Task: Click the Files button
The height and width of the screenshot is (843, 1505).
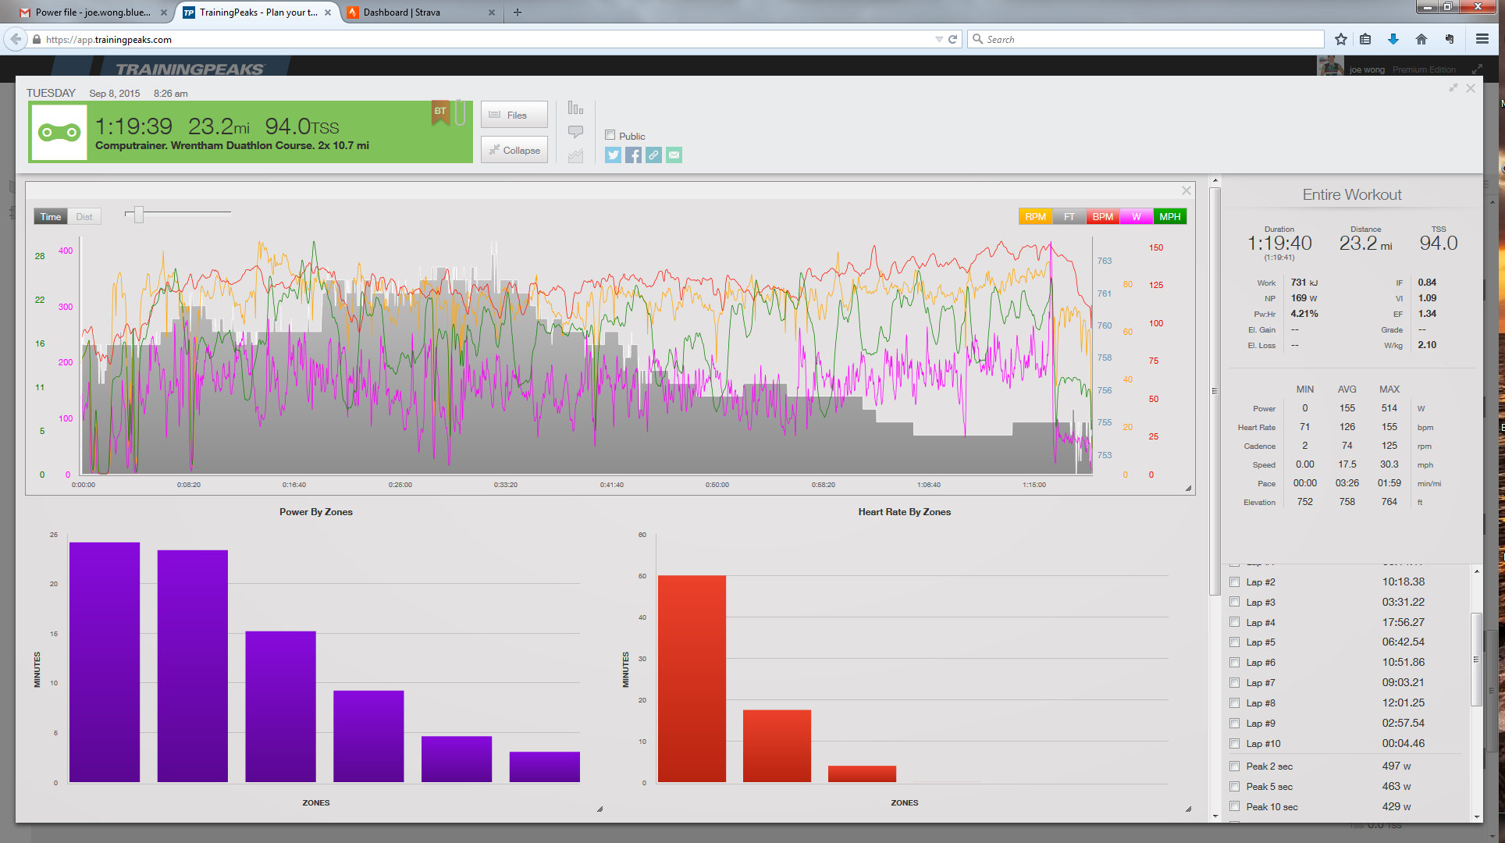Action: (x=514, y=115)
